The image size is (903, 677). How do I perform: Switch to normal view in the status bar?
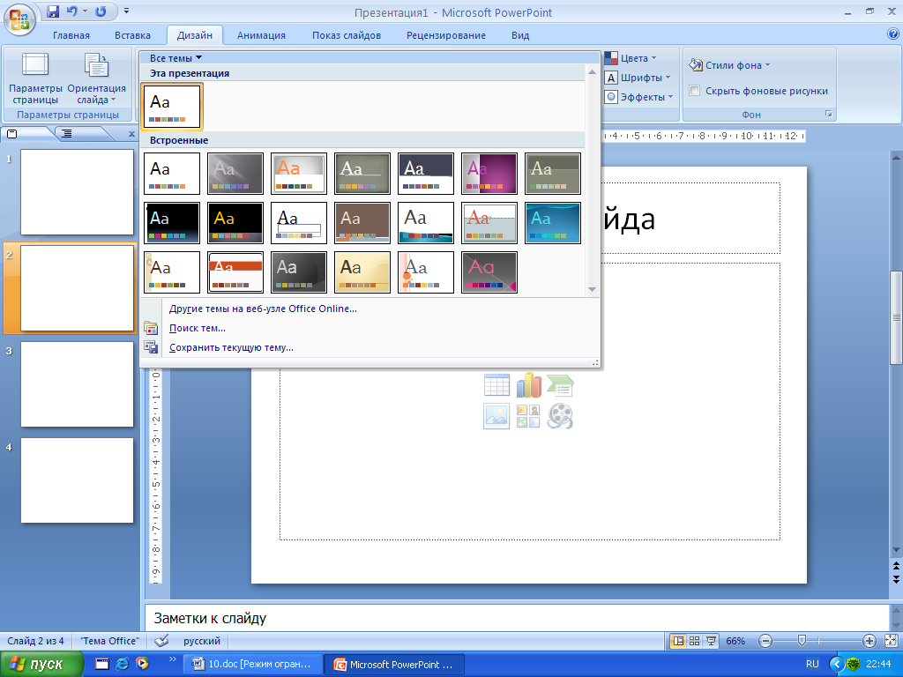click(x=678, y=641)
